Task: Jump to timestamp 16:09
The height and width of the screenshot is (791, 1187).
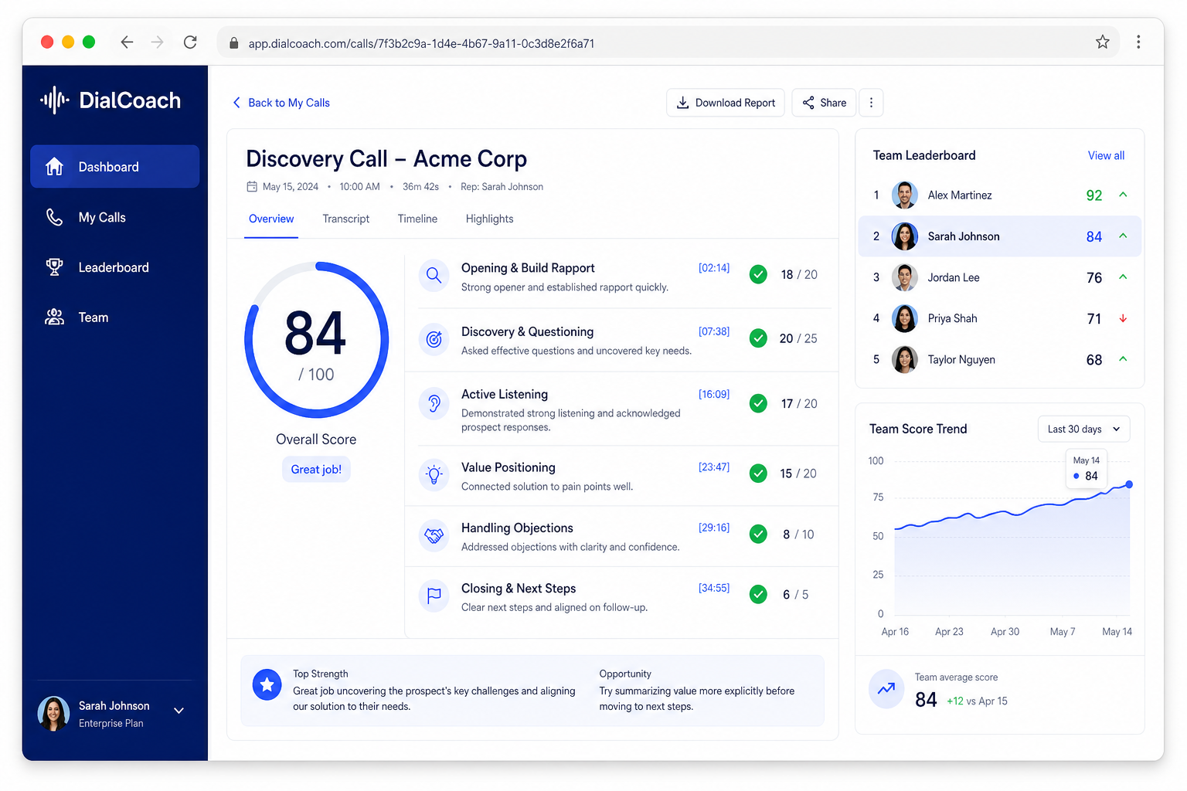Action: pos(714,394)
